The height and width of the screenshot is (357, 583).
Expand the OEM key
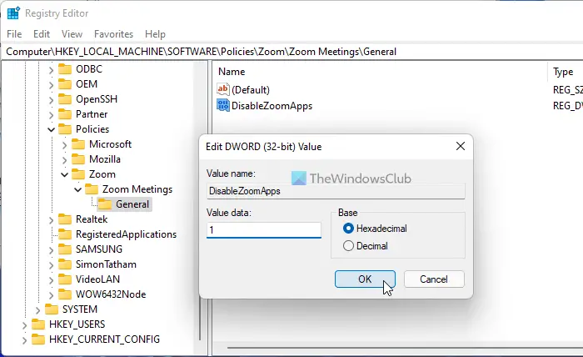[x=51, y=84]
